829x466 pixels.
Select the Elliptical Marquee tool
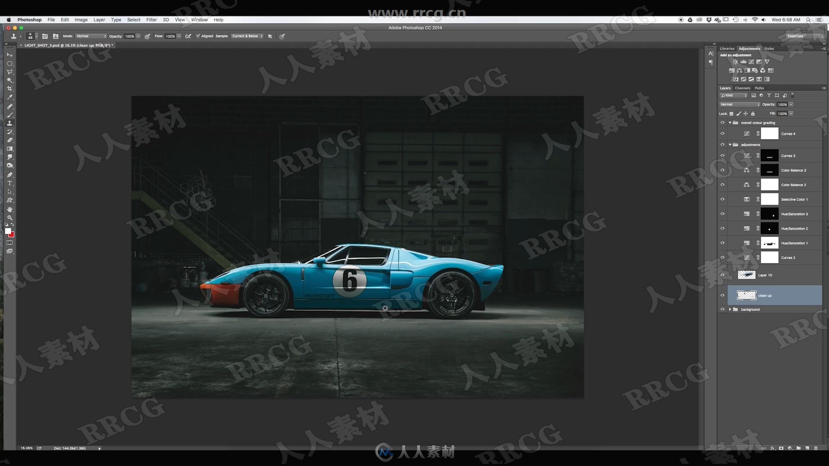[9, 63]
